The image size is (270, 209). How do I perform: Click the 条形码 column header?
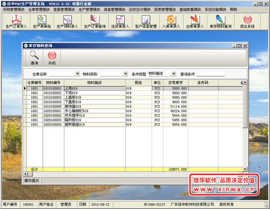(x=203, y=83)
